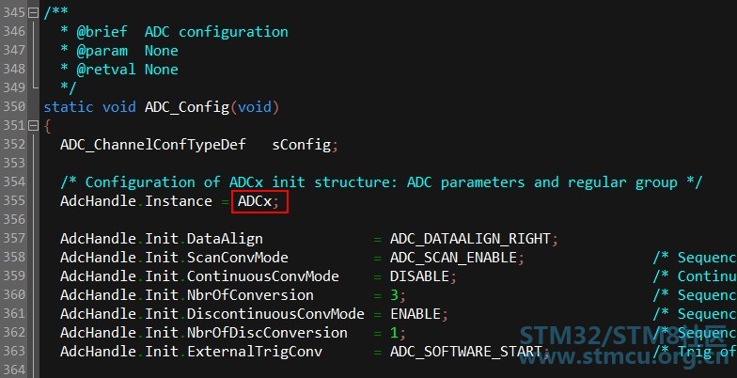The image size is (737, 378).
Task: Click line number 355 in the gutter
Action: 13,201
